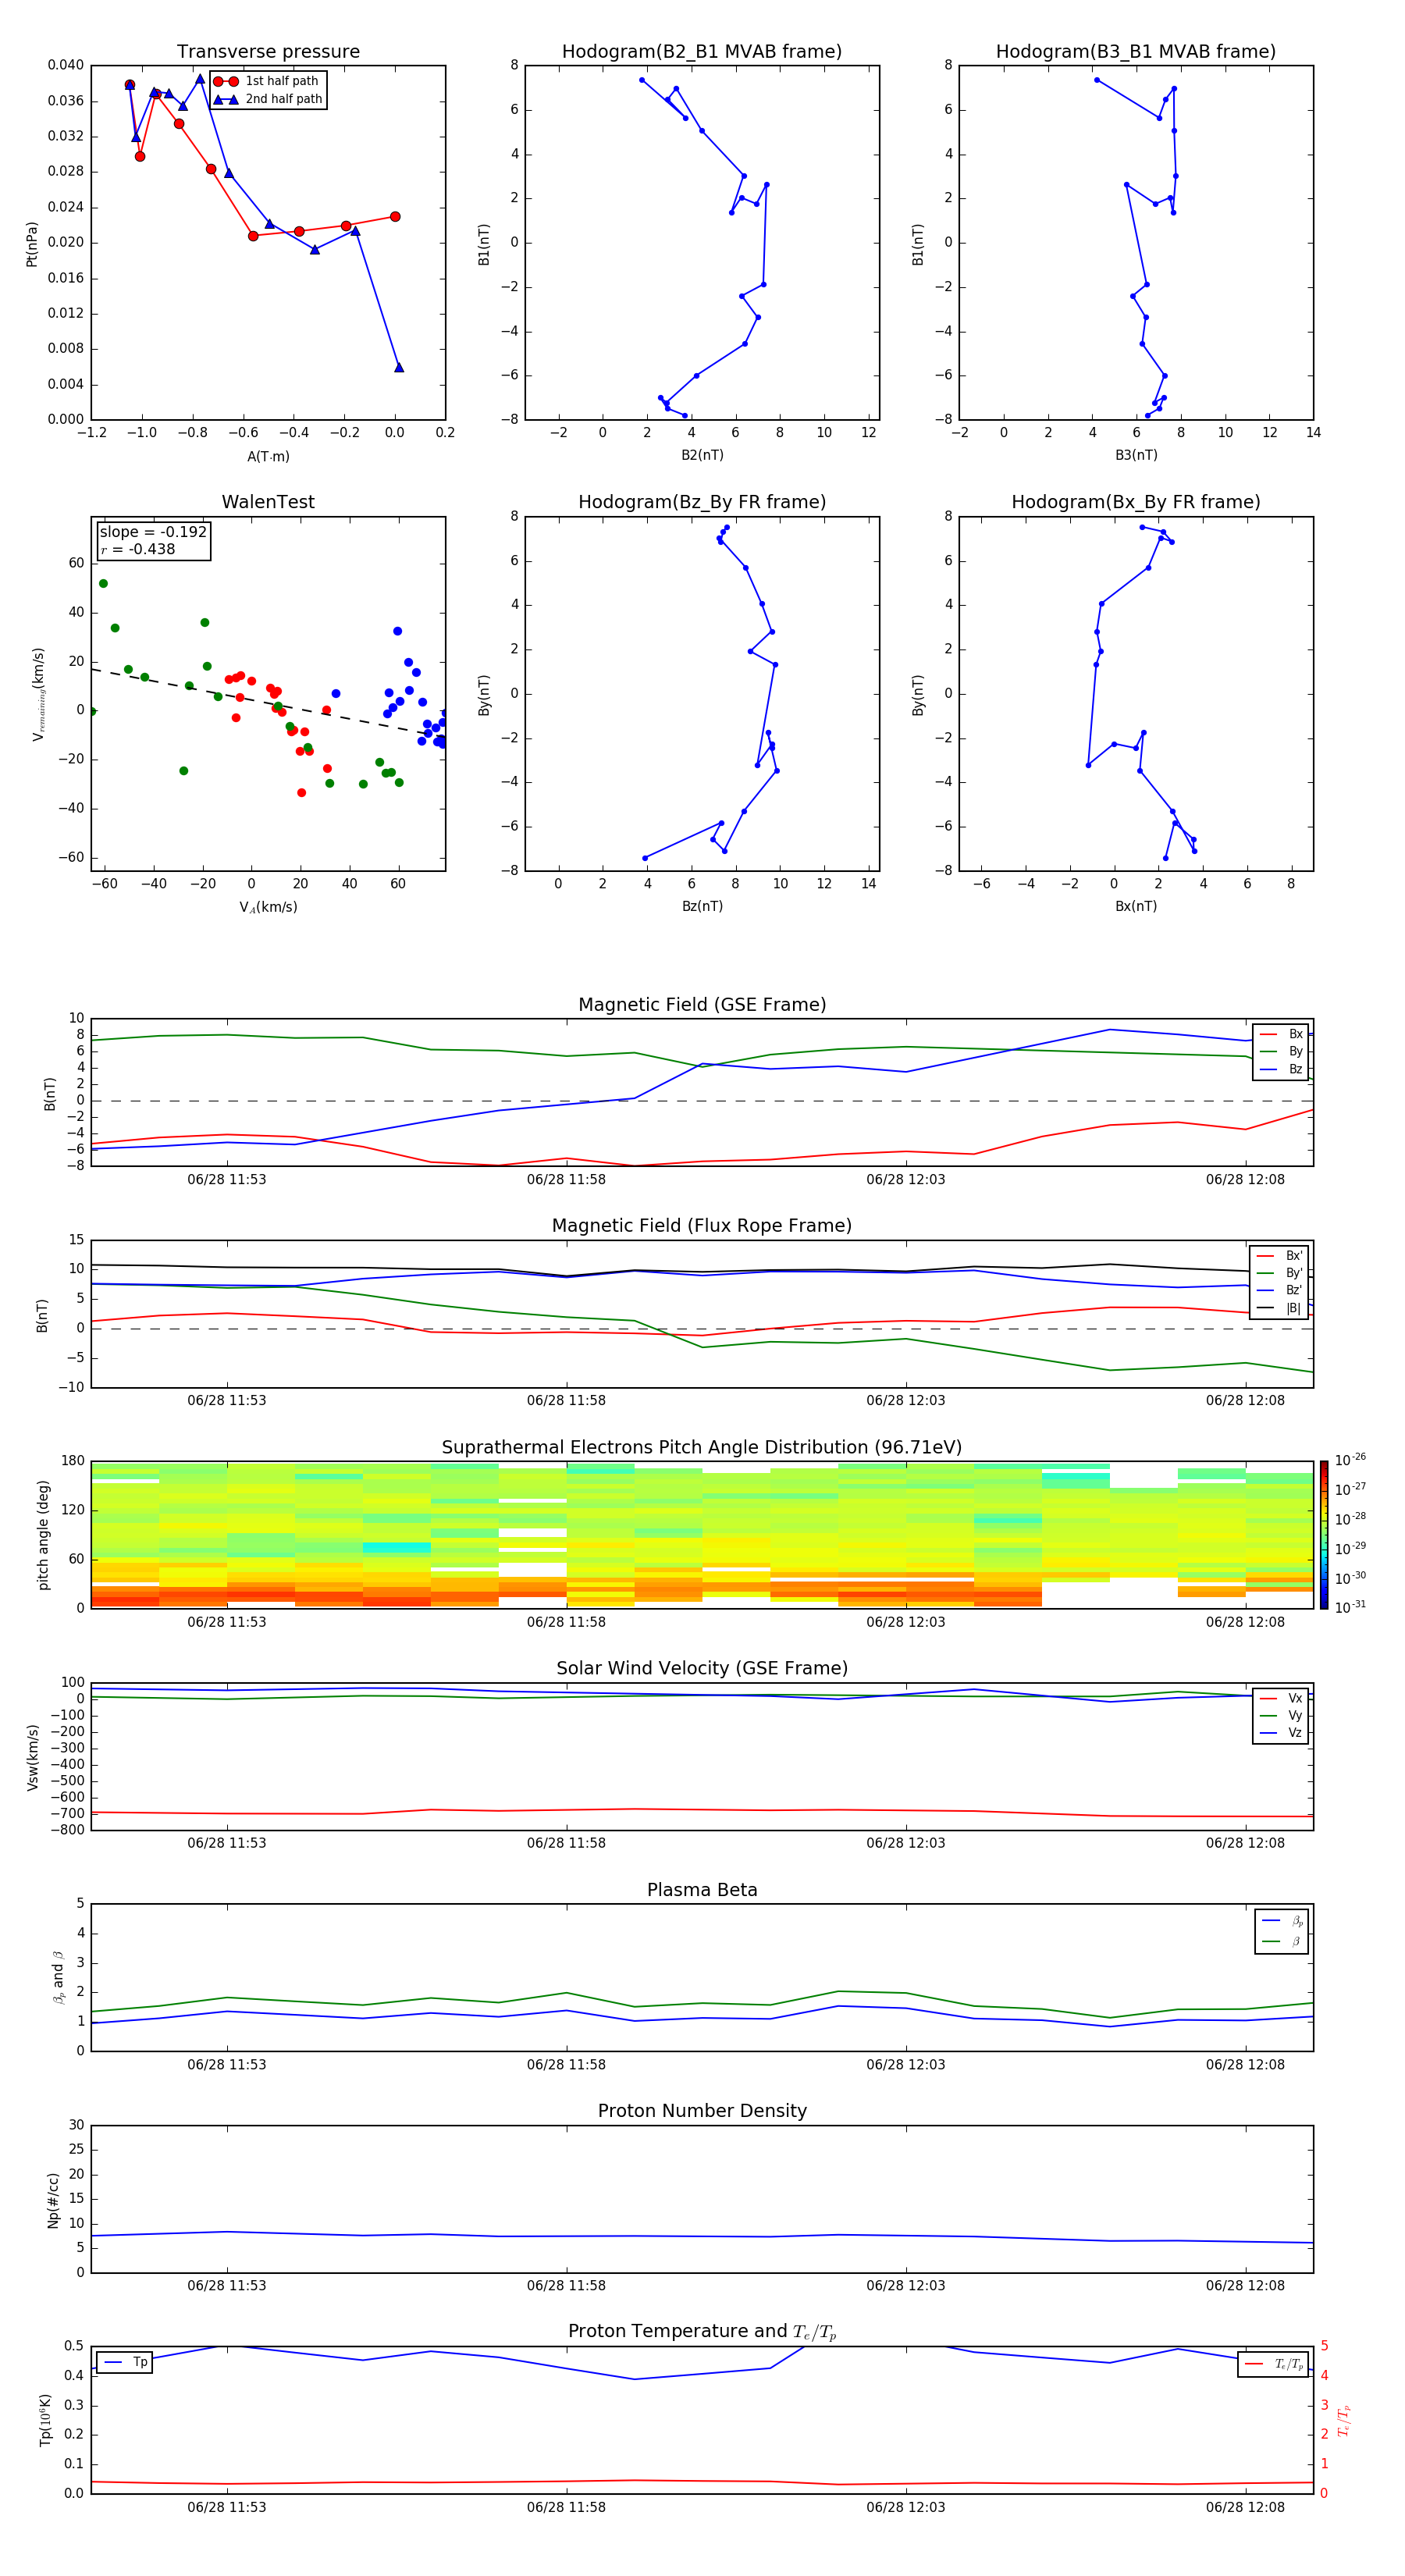Click the 'Vsw(km/s)' axis label
The image size is (1405, 2576).
tap(32, 1756)
